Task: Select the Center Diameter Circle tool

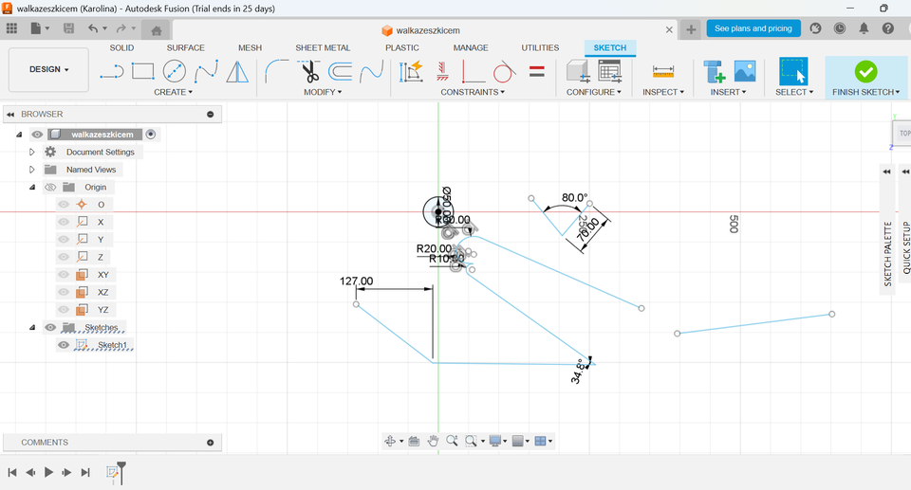Action: click(x=175, y=71)
